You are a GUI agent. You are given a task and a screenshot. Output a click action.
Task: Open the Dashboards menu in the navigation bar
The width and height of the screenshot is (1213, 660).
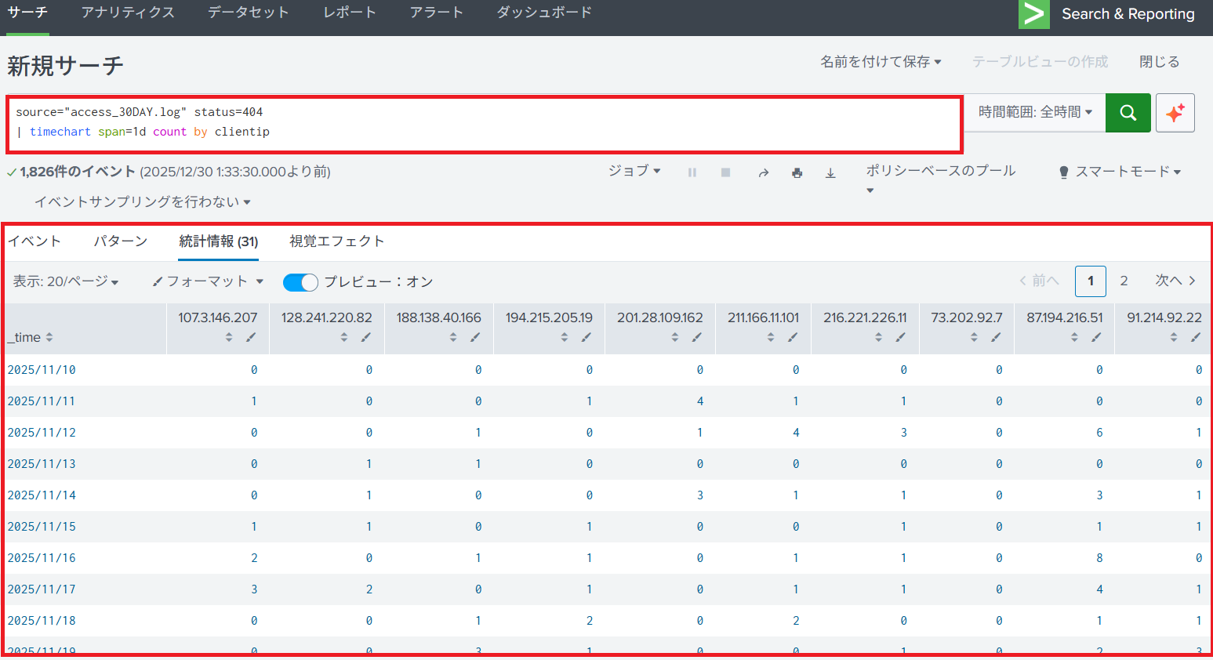[543, 13]
